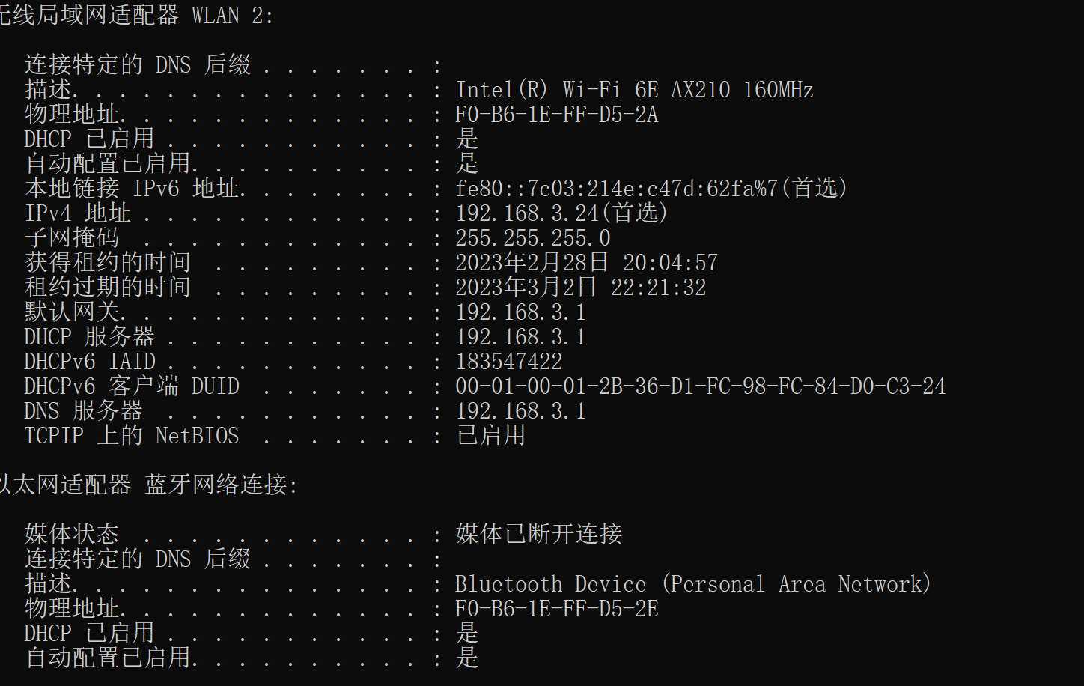This screenshot has width=1084, height=686.
Task: Click the 子网掩码 label
Action: [x=72, y=238]
